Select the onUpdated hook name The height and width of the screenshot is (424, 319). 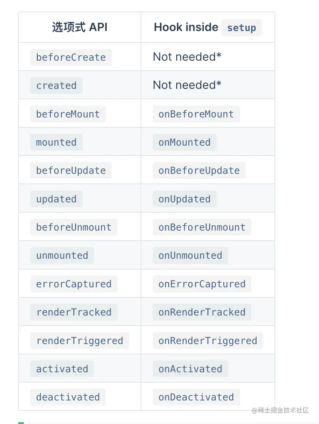point(184,199)
